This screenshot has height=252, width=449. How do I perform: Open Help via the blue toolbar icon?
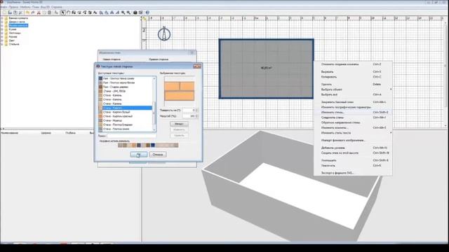(x=147, y=13)
